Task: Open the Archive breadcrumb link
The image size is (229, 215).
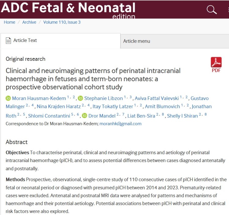Action: coord(29,22)
